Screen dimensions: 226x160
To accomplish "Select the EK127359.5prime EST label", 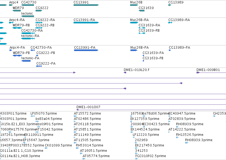I will (x=145, y=119).
